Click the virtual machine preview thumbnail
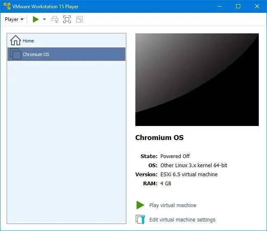This screenshot has height=231, width=267. 197,79
